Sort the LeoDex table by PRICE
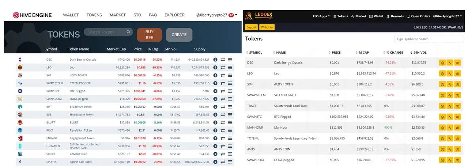 [x=335, y=53]
